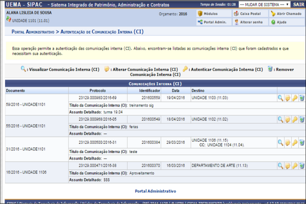
Task: View CI 16/2016 with magnifier icon
Action: 280,166
